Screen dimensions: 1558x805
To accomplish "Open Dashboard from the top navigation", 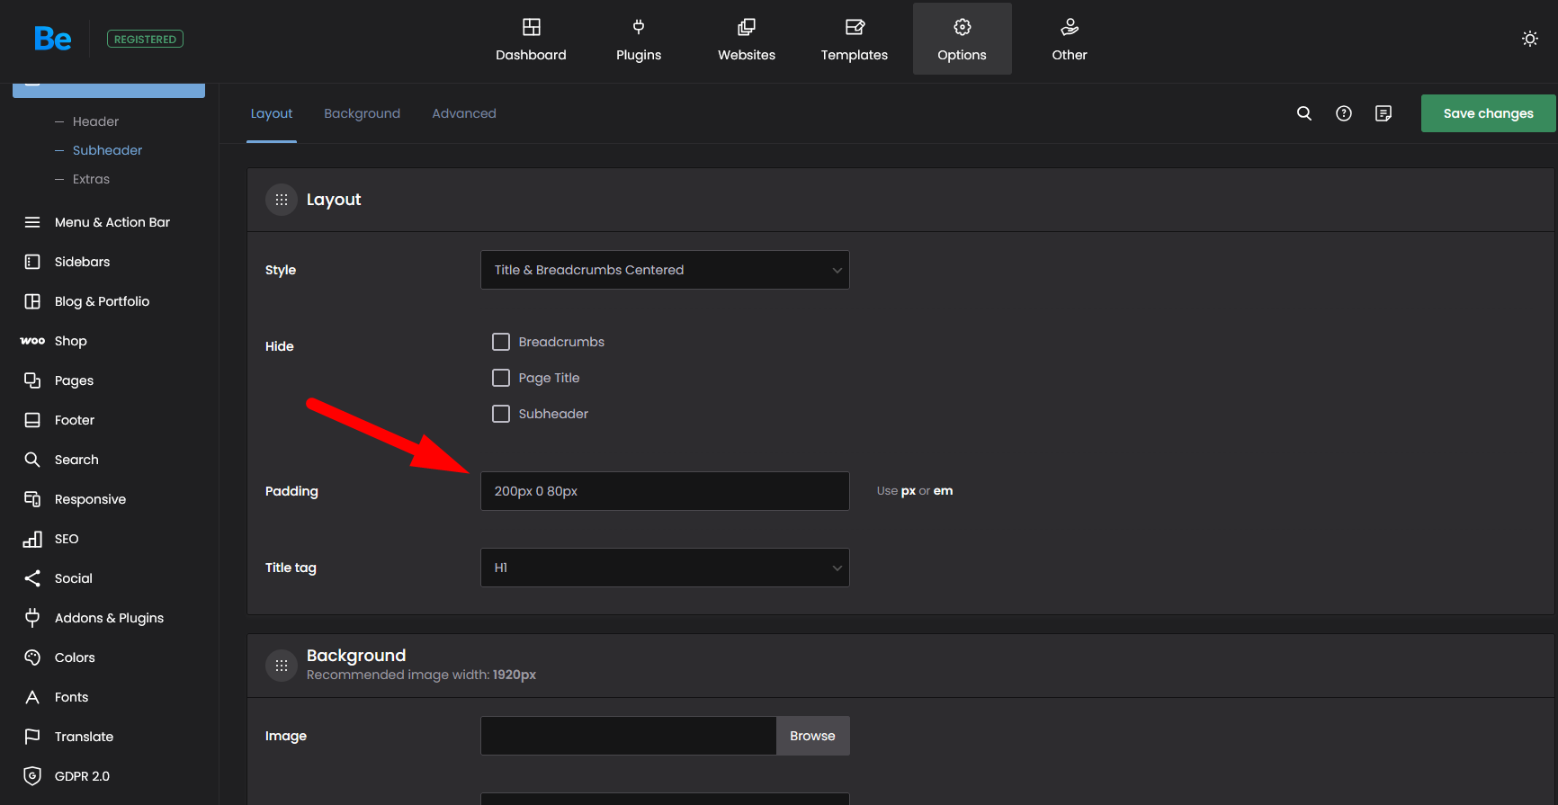I will pos(531,40).
